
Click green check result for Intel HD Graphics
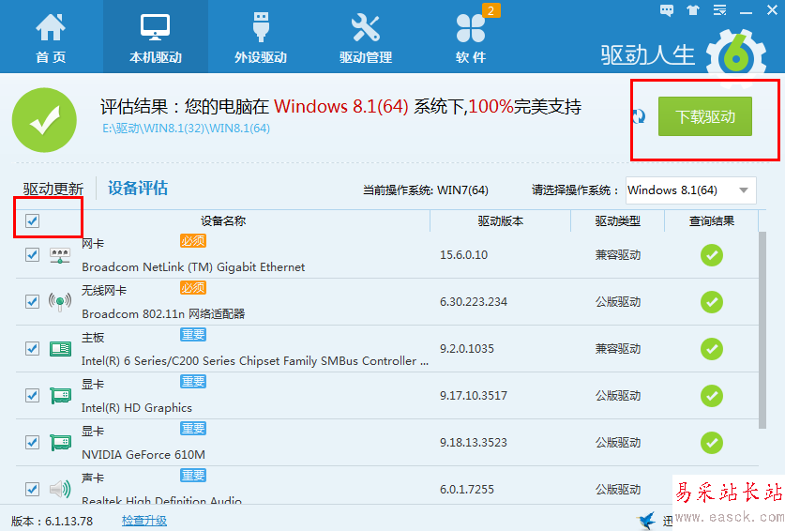(x=712, y=396)
